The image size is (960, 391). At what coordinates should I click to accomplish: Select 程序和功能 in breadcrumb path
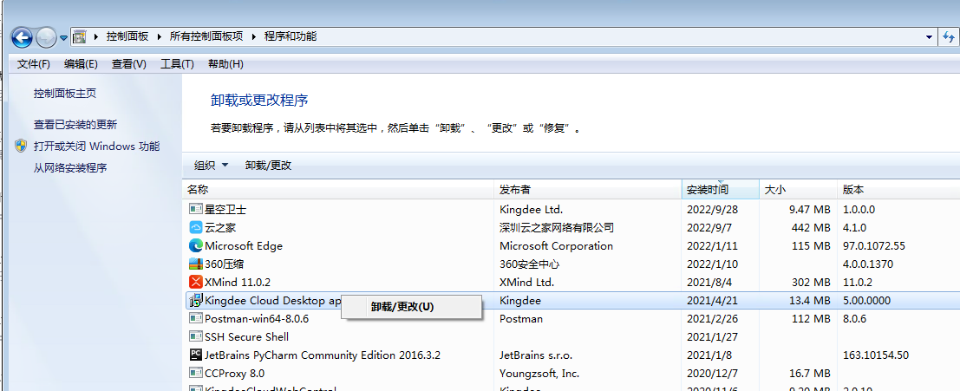[x=291, y=36]
